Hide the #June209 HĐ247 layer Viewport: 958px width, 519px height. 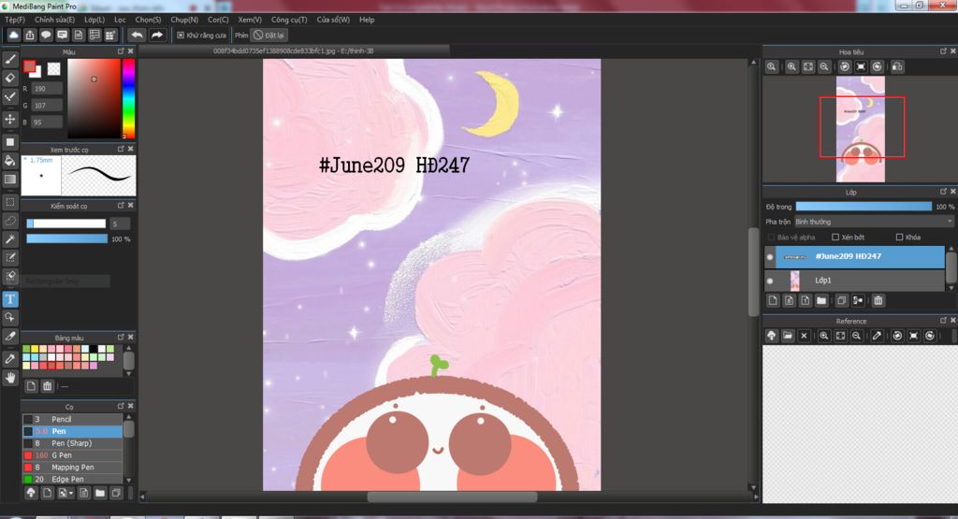click(770, 257)
